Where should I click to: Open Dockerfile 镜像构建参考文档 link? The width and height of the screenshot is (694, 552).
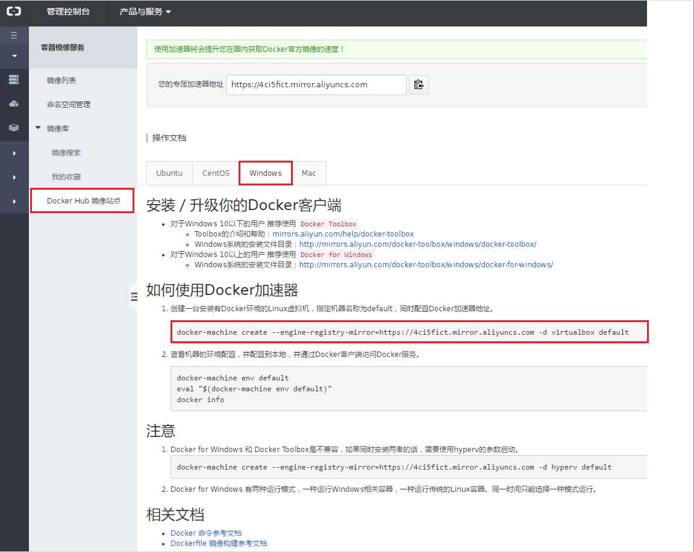pos(219,543)
